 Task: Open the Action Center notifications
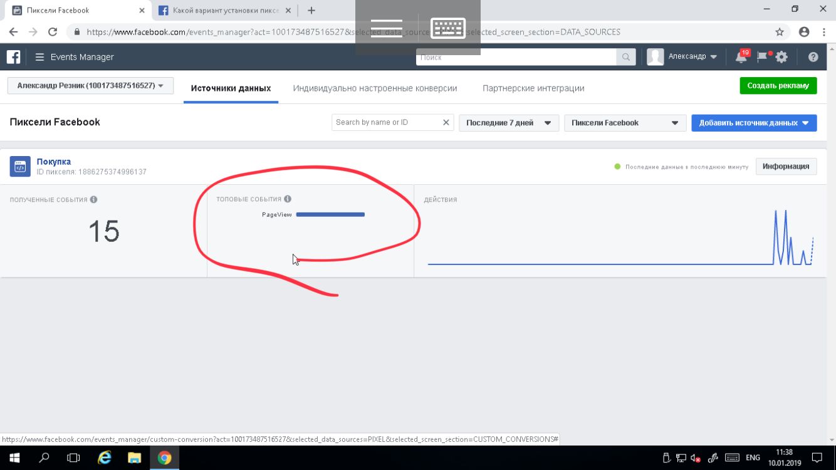click(817, 458)
